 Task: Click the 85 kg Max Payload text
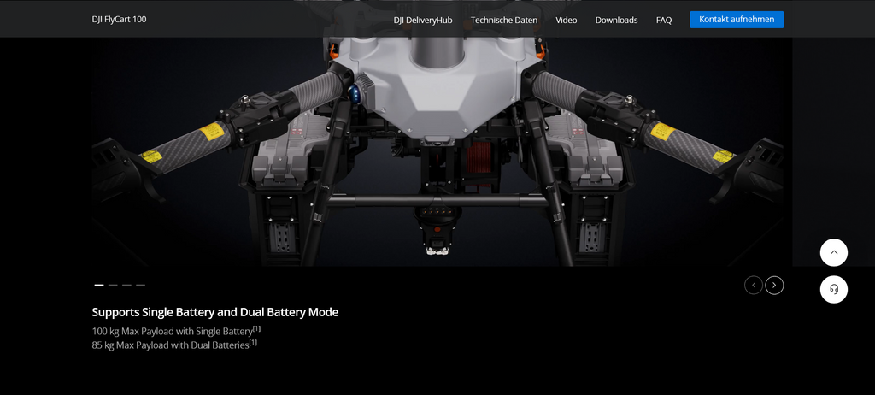[x=169, y=345]
